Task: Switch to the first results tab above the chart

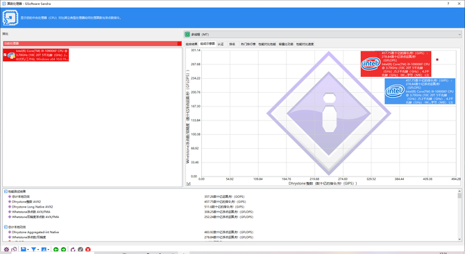Action: click(192, 44)
